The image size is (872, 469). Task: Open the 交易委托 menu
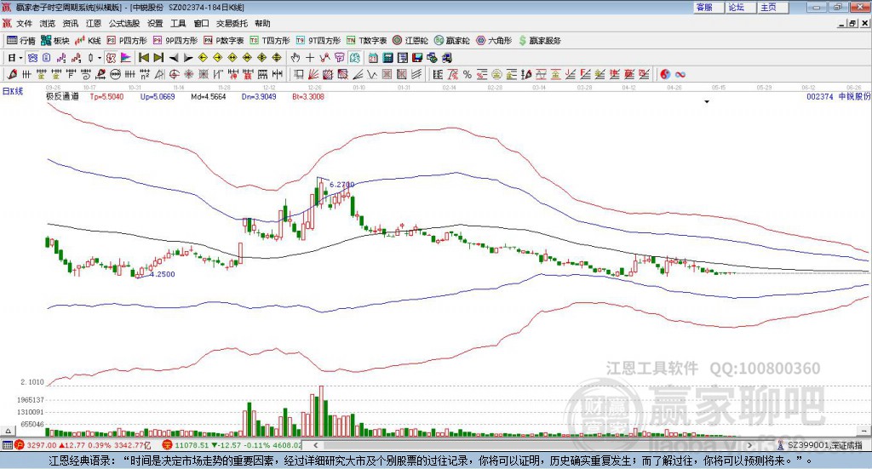coord(232,23)
